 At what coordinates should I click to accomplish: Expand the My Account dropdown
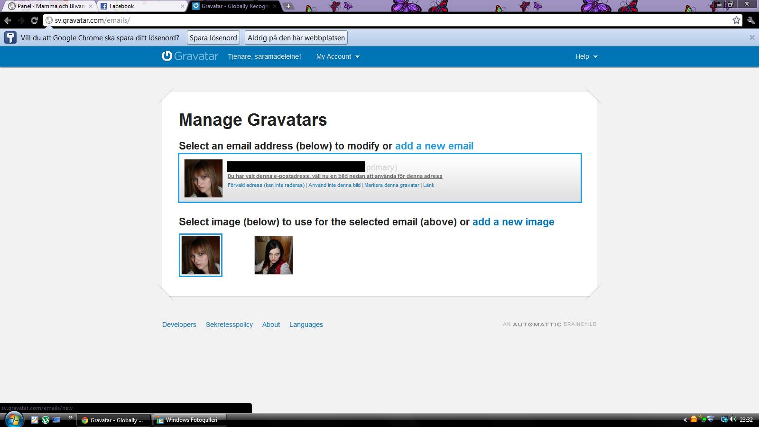pos(338,56)
